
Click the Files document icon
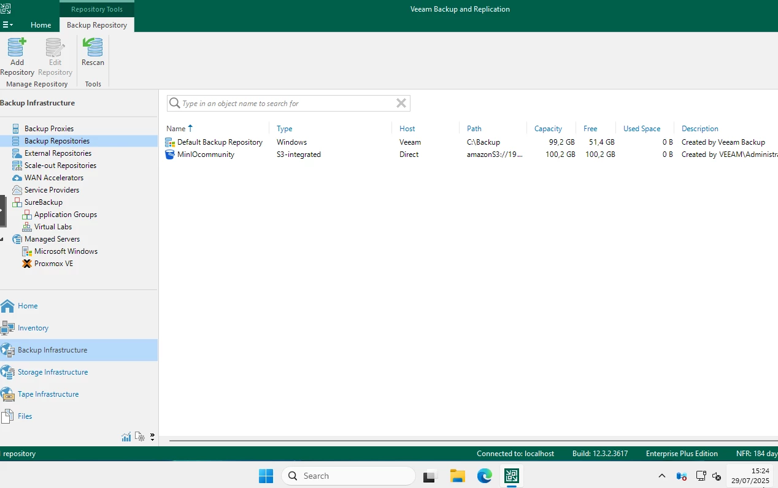(7, 416)
